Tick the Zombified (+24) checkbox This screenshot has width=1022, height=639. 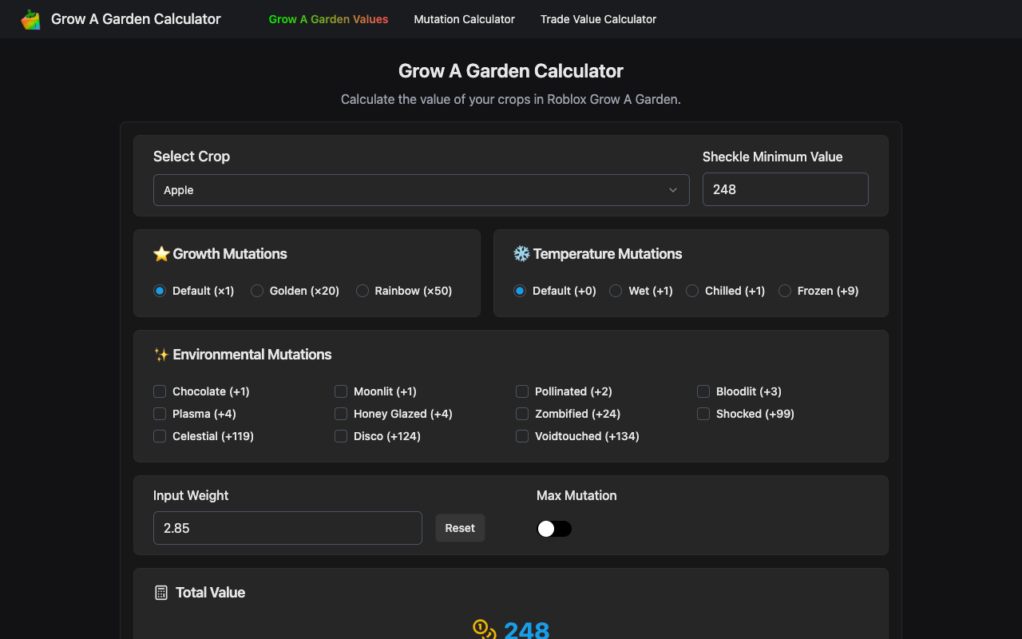522,414
